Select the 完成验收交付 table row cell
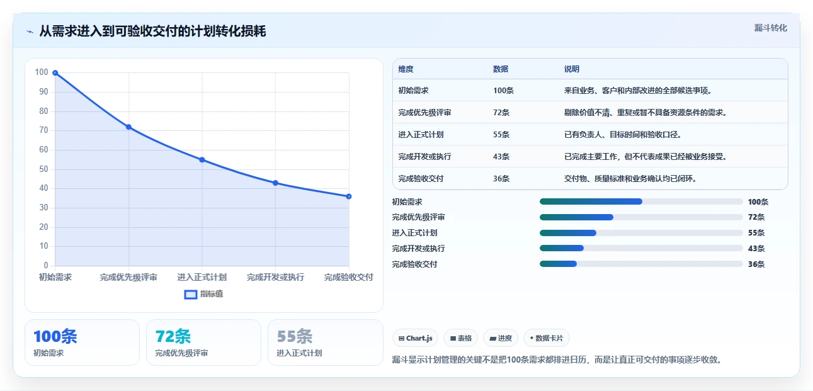 [421, 179]
